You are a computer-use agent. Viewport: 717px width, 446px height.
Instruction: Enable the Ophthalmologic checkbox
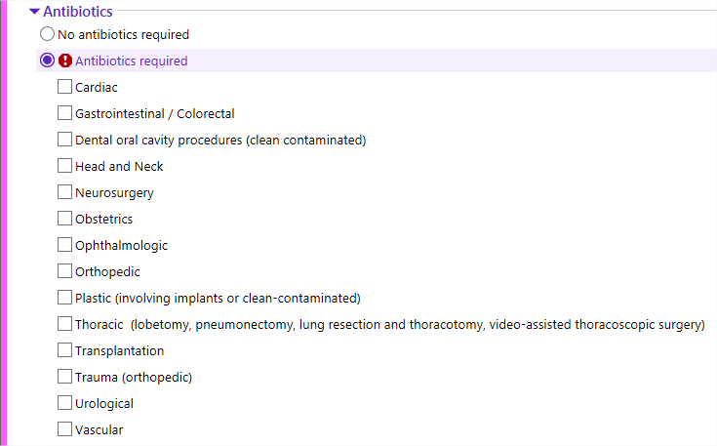pos(64,245)
